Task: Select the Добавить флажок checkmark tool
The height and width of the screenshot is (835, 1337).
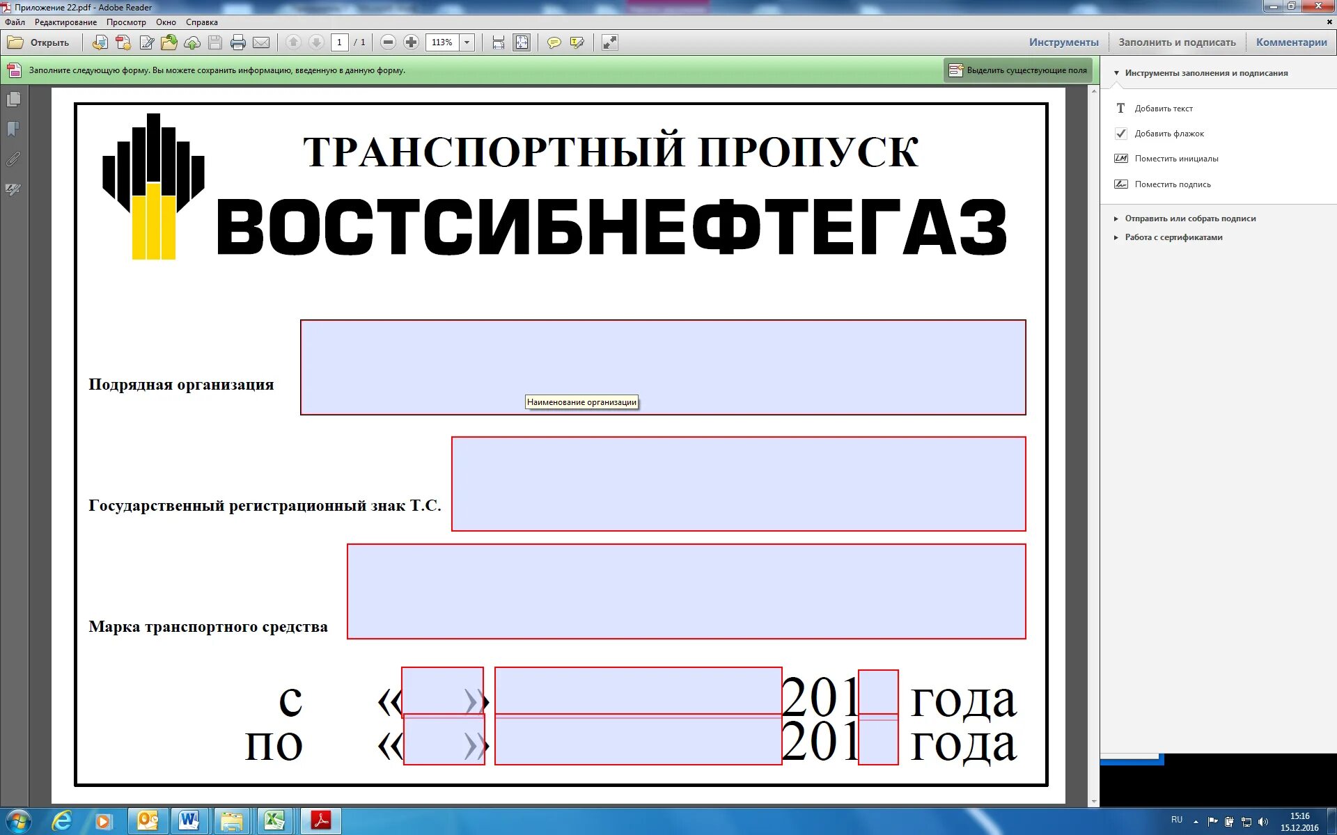Action: [1168, 134]
